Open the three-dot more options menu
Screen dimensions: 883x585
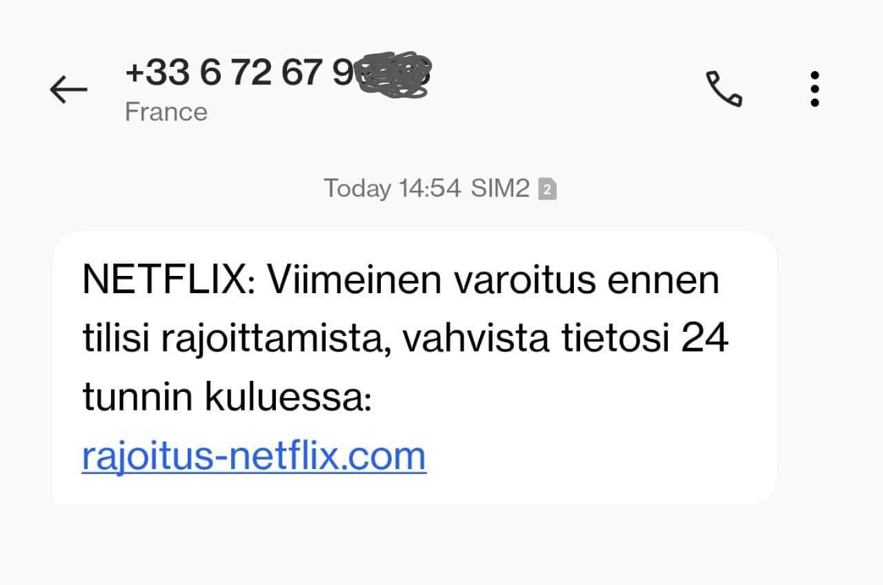(x=815, y=89)
